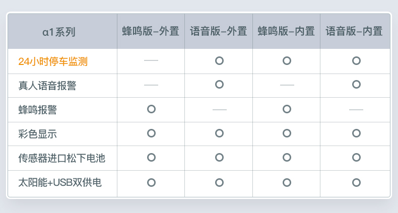Click 太阳能+USB双供电 circle under 语音版-内置
Viewport: 398px width, 213px height.
[356, 182]
